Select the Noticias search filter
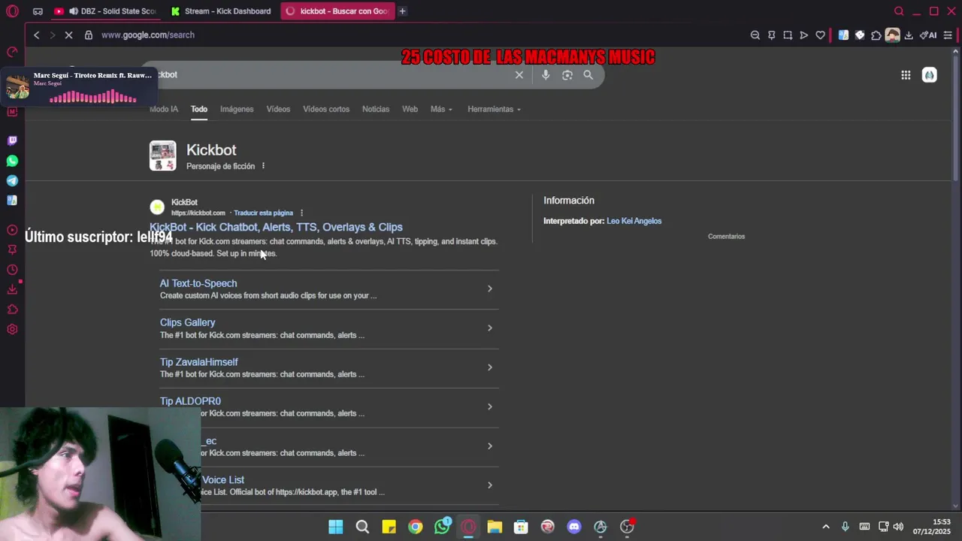Image resolution: width=962 pixels, height=541 pixels. 376,109
